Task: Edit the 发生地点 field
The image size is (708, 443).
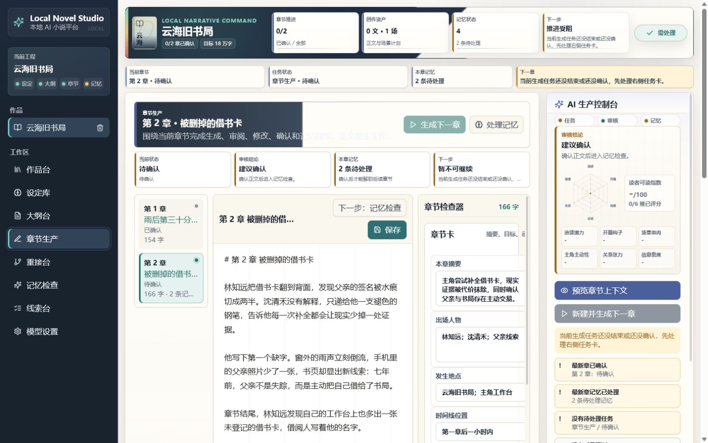Action: [x=480, y=392]
